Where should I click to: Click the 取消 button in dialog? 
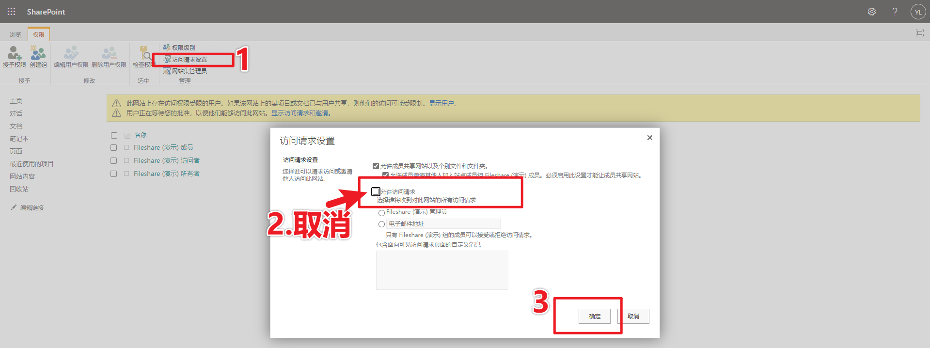(x=633, y=316)
